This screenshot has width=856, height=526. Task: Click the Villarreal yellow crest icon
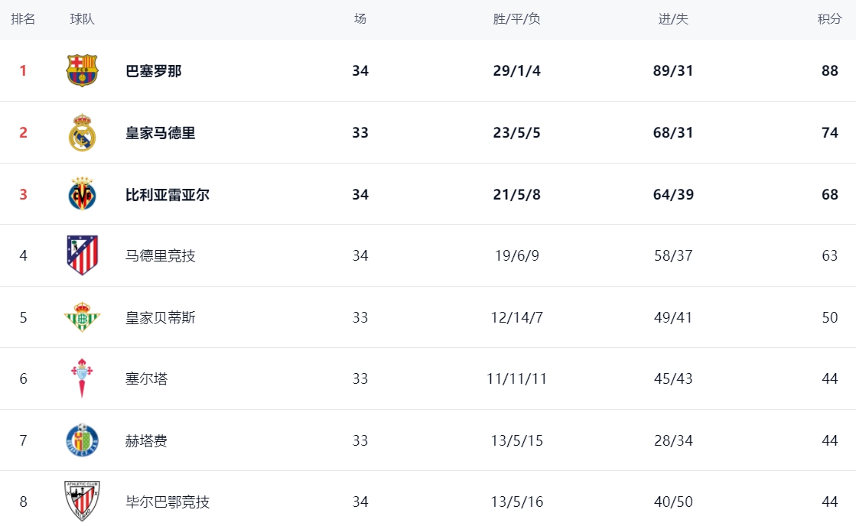click(82, 193)
